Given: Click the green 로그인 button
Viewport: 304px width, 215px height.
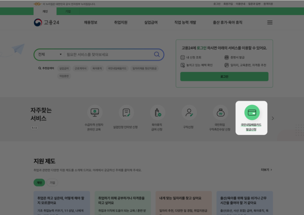Looking at the screenshot, I should pos(224,76).
